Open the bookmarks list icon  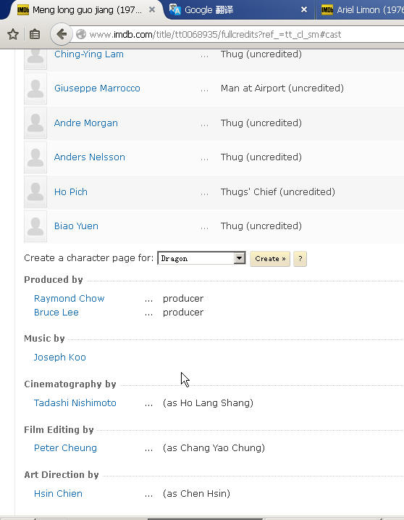click(35, 34)
